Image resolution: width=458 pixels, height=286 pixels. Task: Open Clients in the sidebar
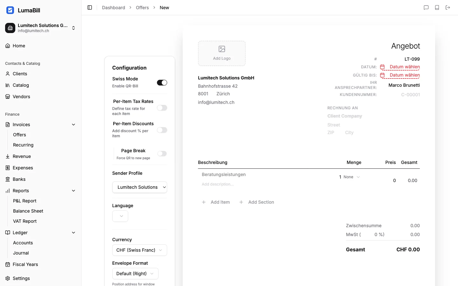pos(20,74)
